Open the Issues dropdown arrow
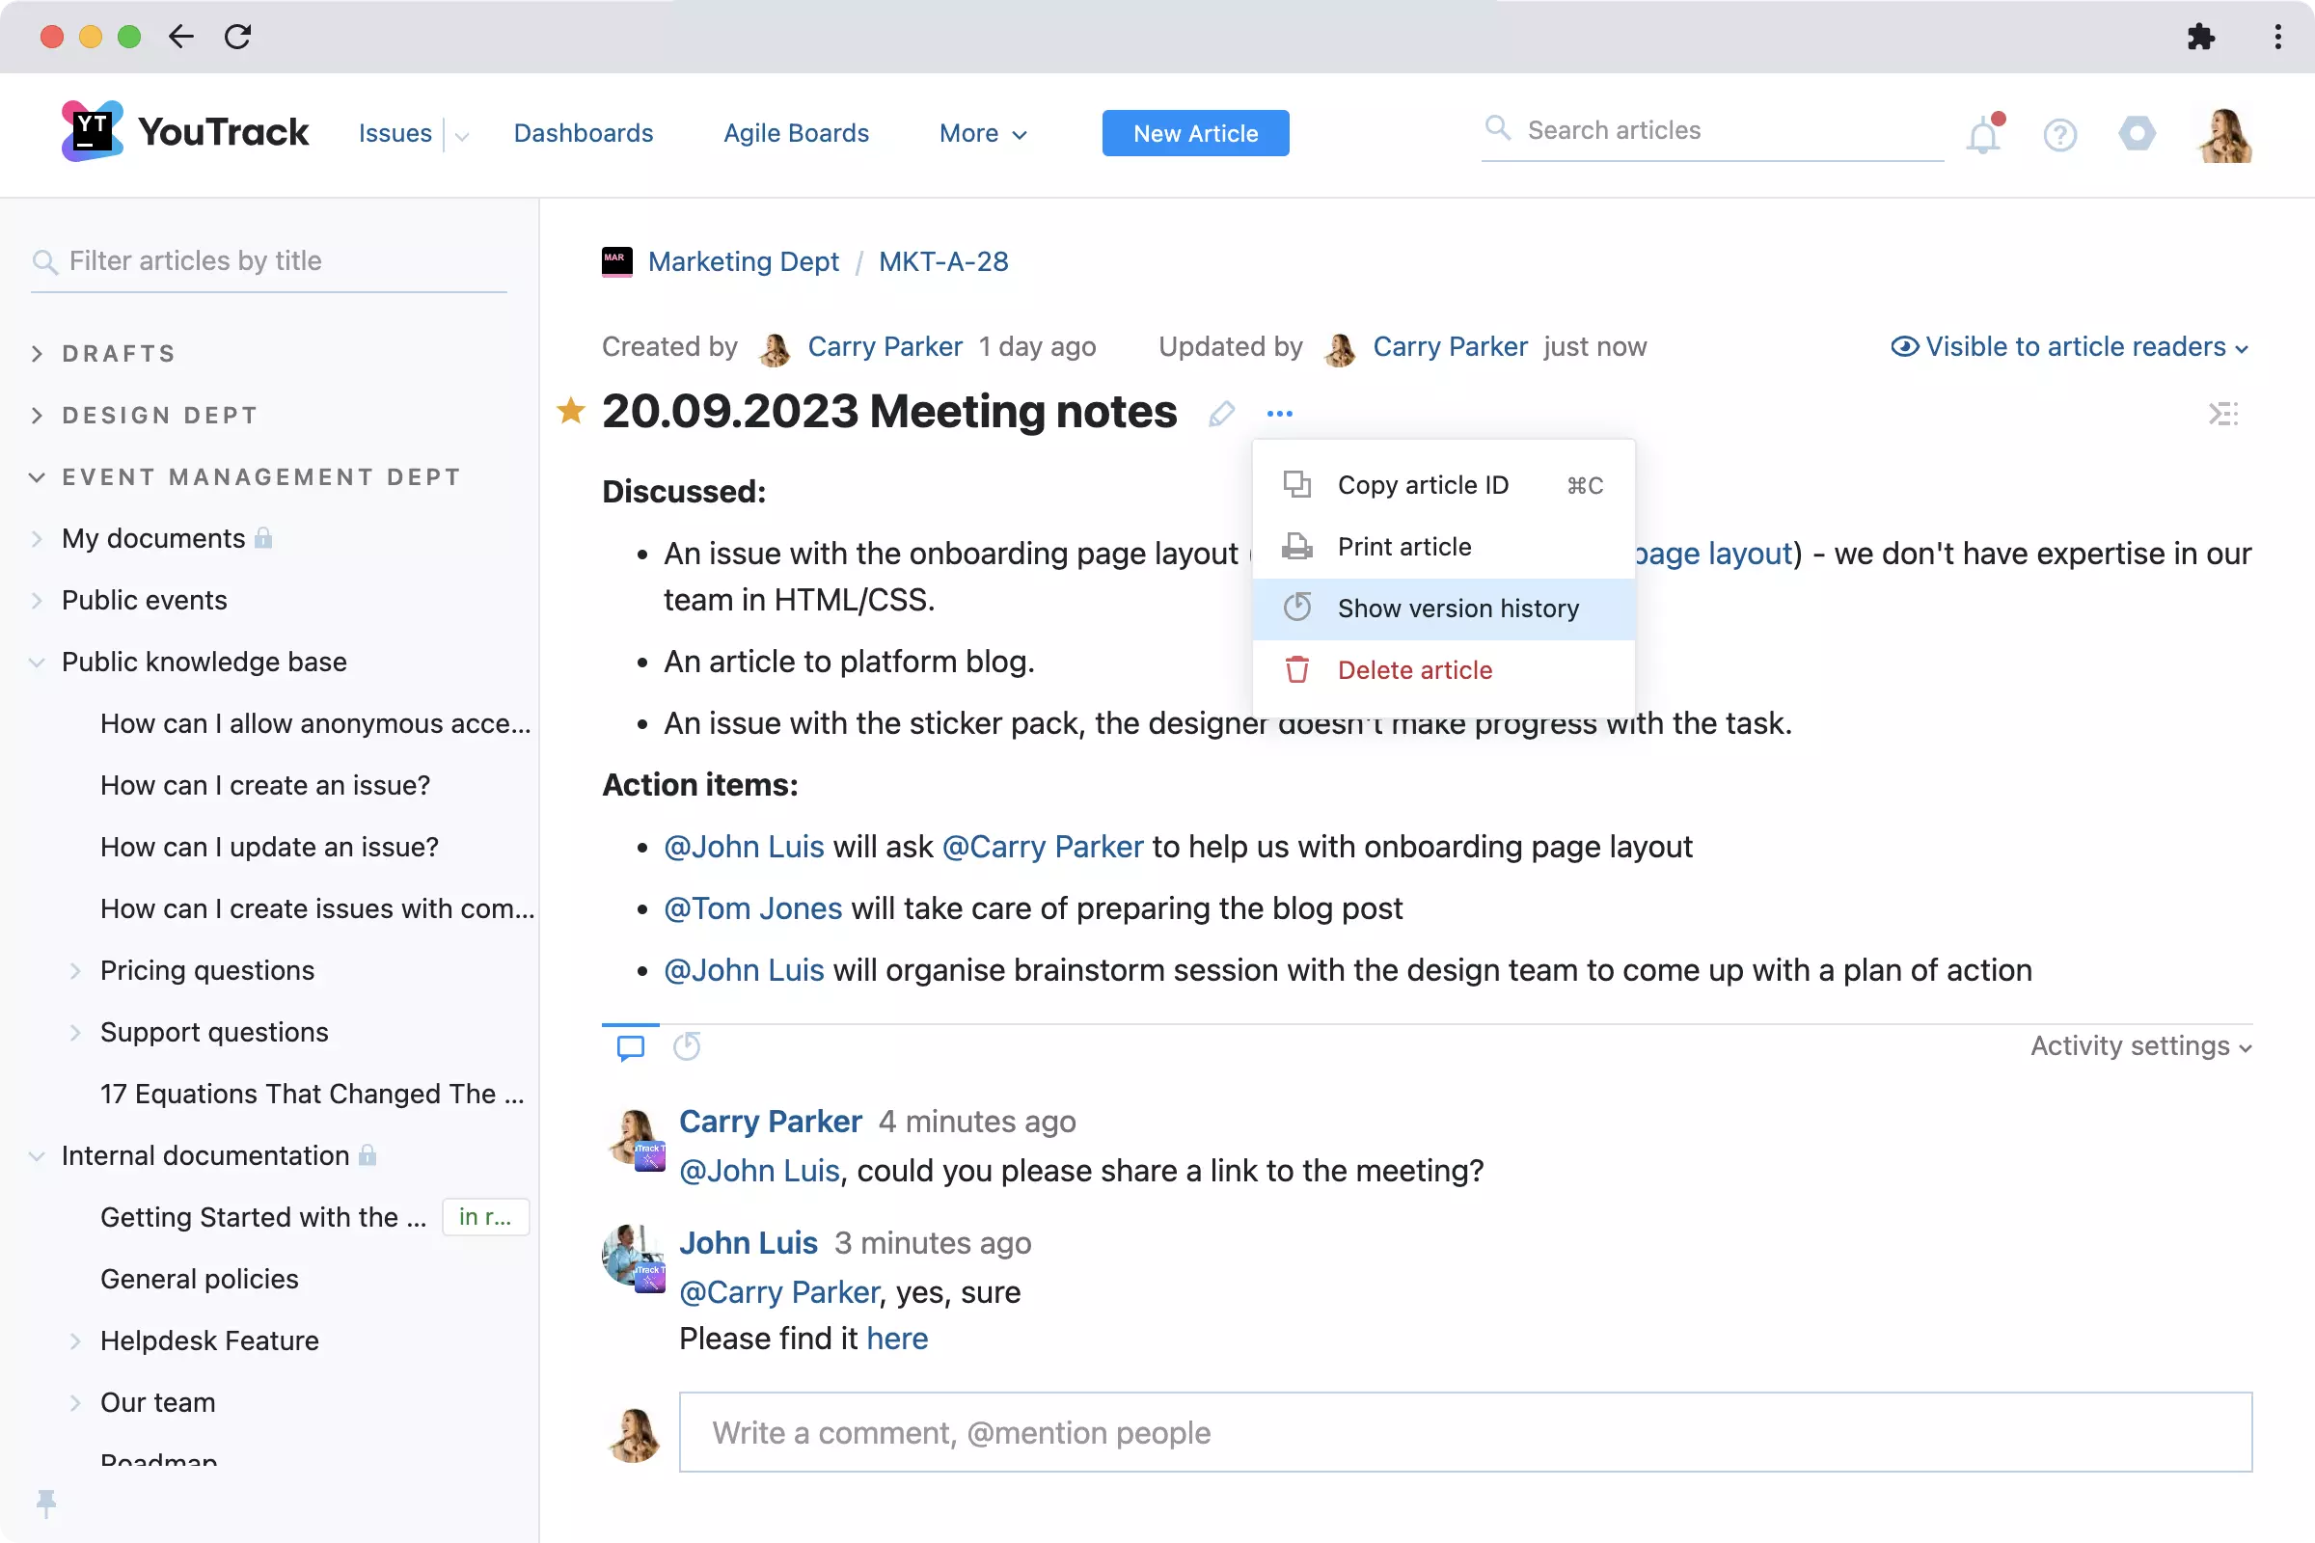 pyautogui.click(x=462, y=136)
